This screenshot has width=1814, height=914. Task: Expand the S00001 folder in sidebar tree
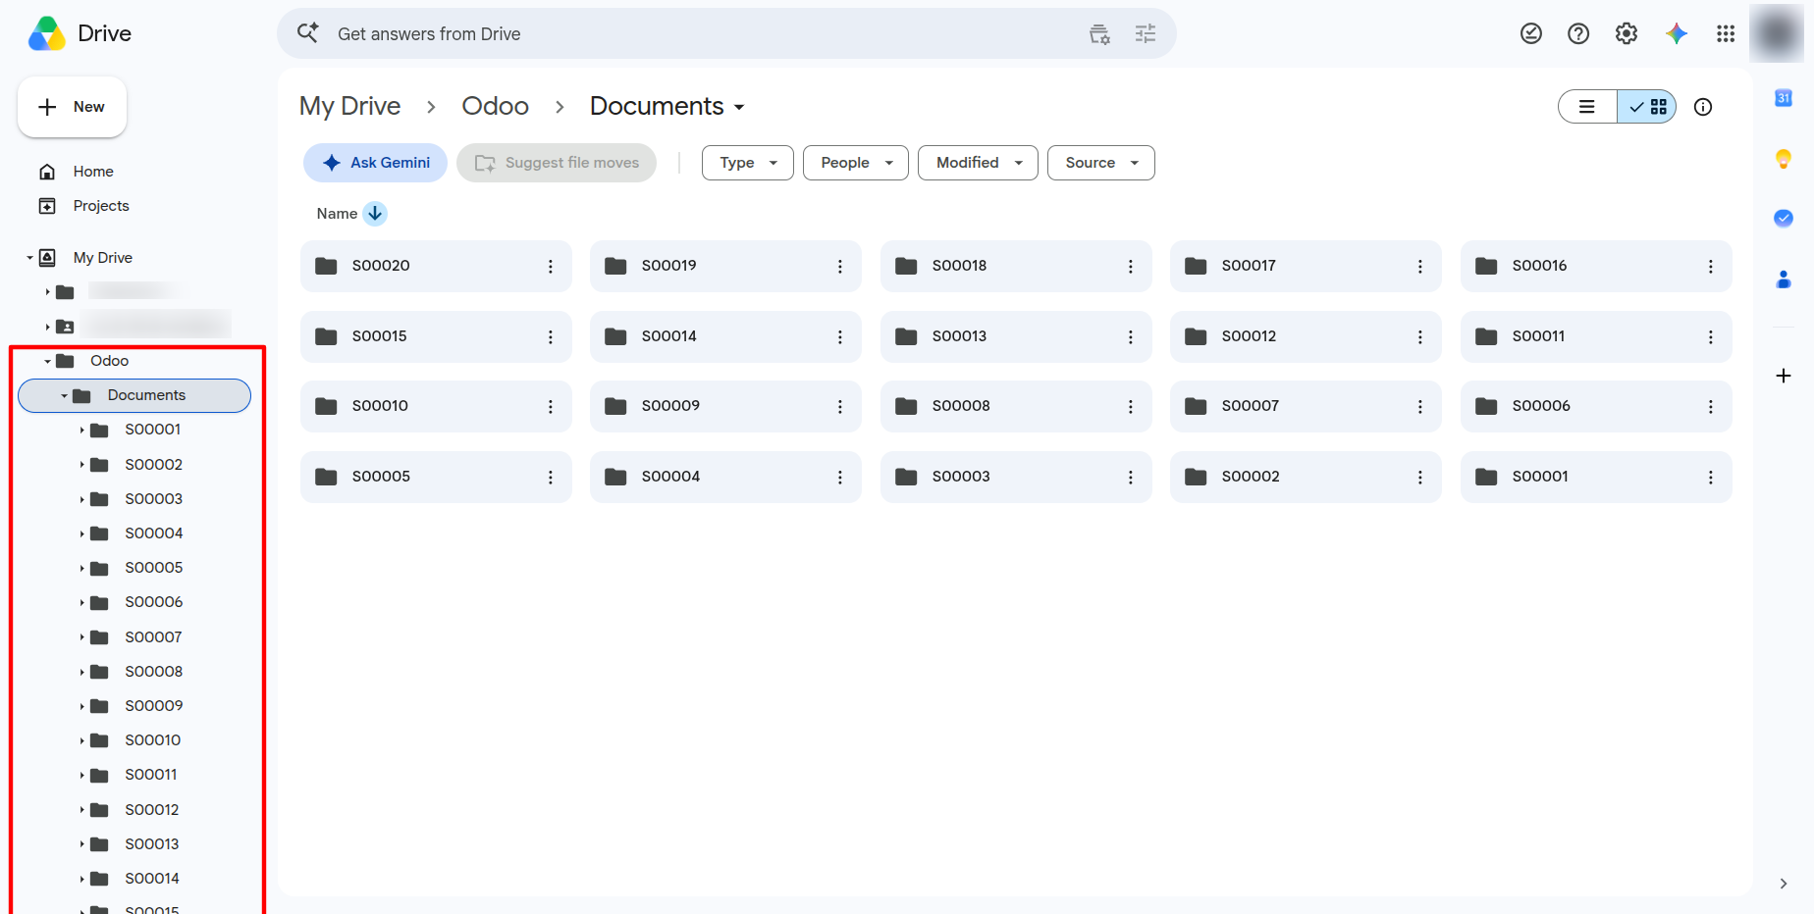(82, 430)
